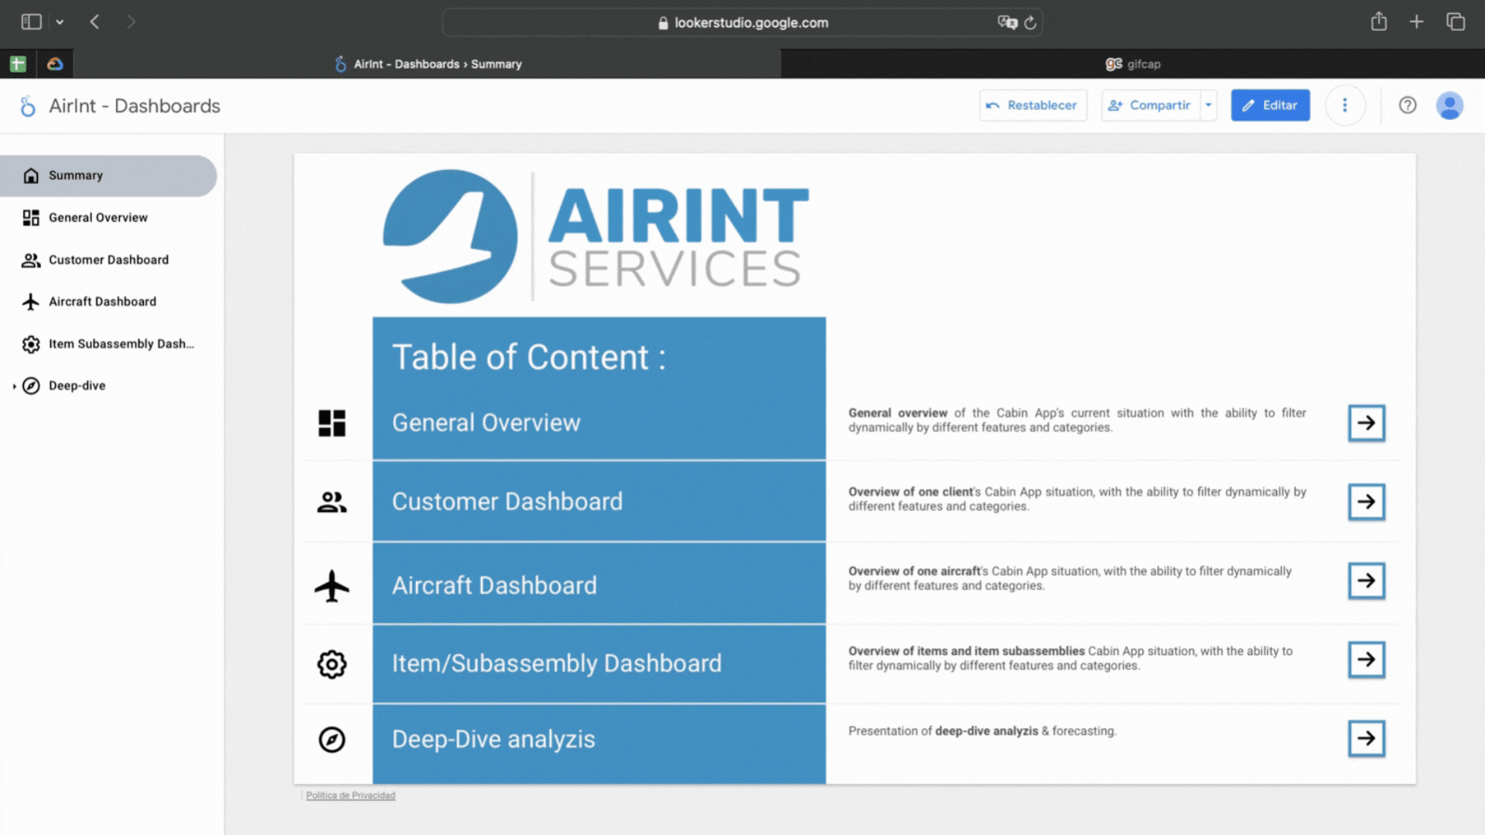This screenshot has height=835, width=1485.
Task: Click the arrow button next to General Overview
Action: pos(1366,423)
